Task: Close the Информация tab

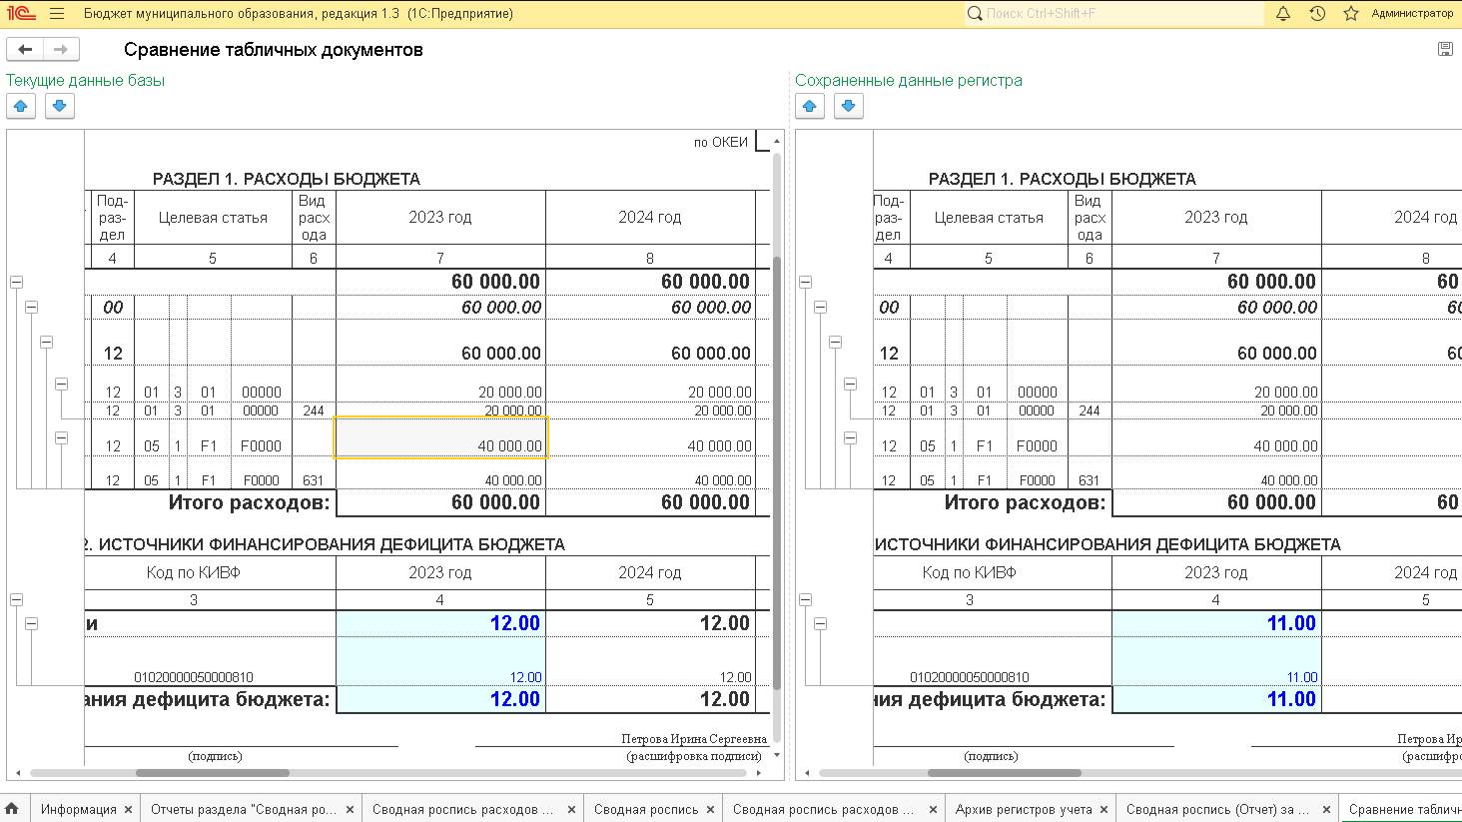Action: click(129, 810)
